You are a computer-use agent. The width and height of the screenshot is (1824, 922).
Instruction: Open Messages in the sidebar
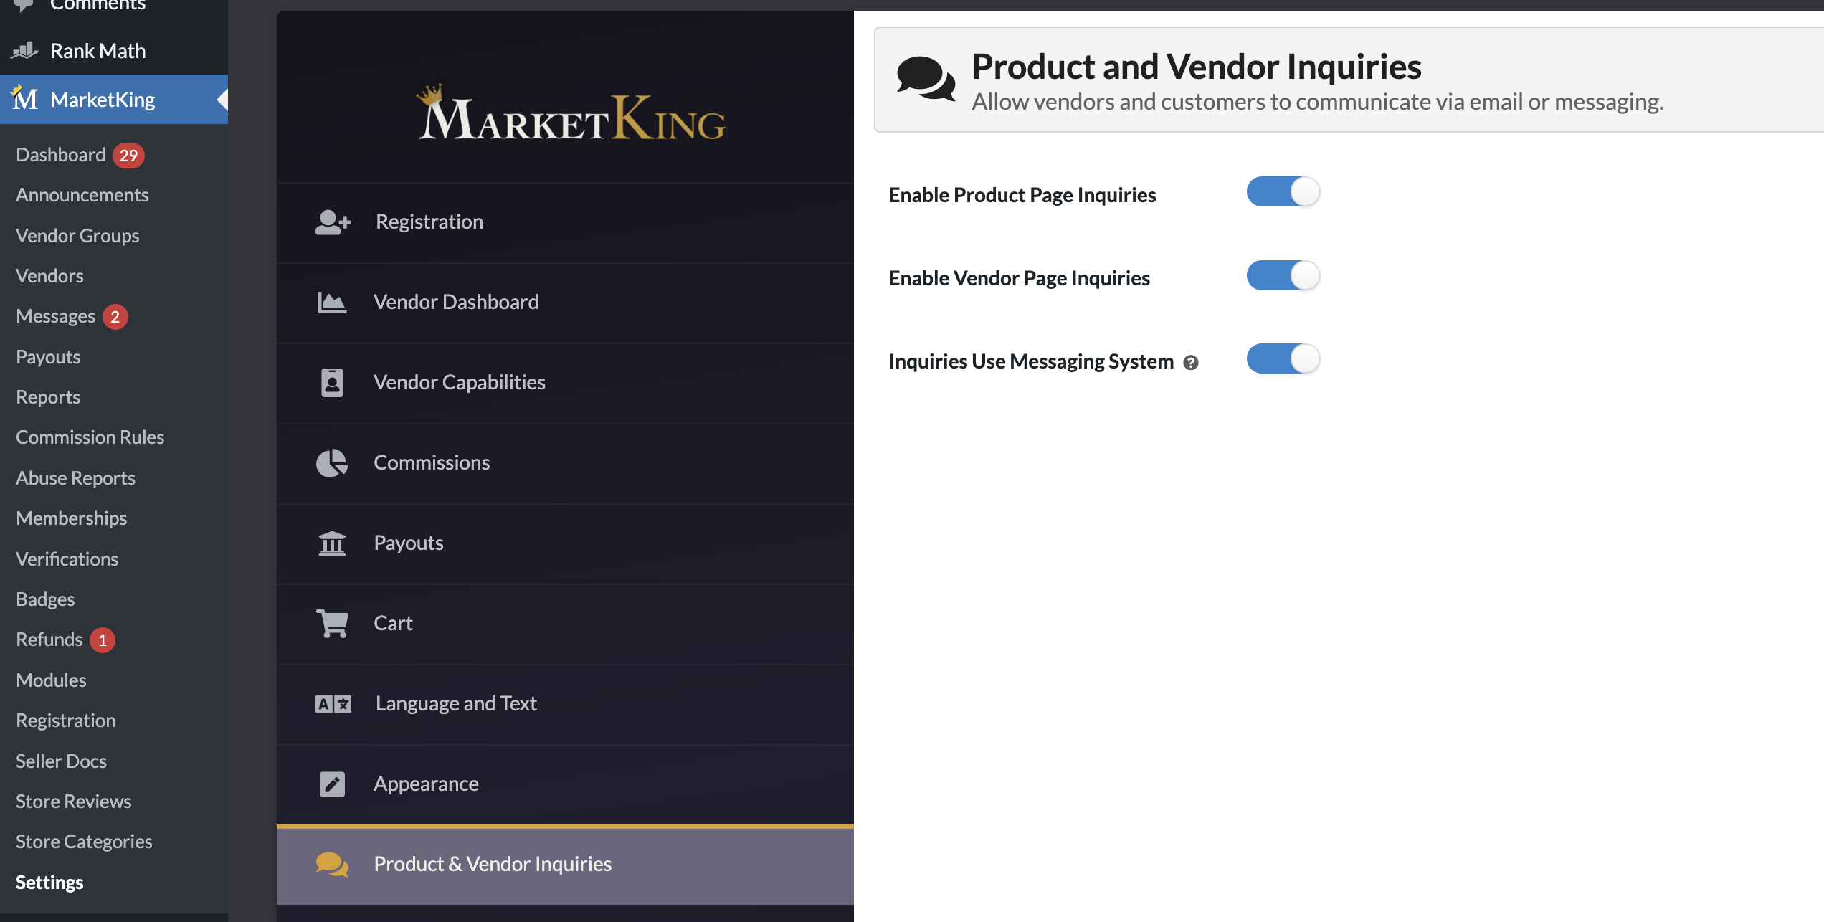pos(55,316)
